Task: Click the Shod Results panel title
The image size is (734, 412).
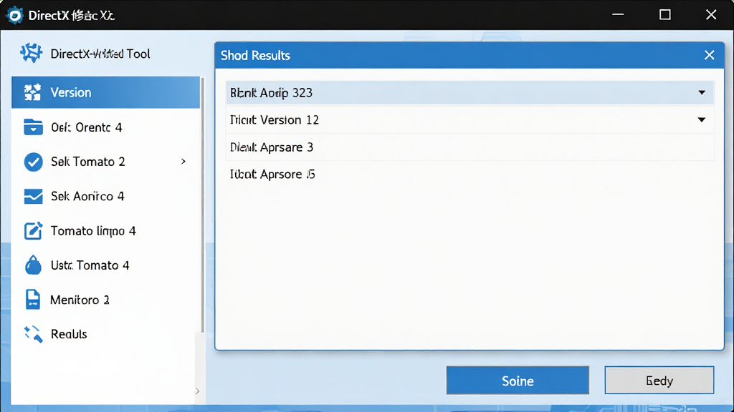Action: coord(256,56)
